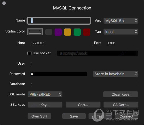Select the purple status color swatch

[x=58, y=32]
